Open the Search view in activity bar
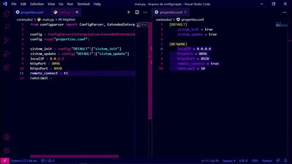The image size is (292, 164). coord(7,27)
